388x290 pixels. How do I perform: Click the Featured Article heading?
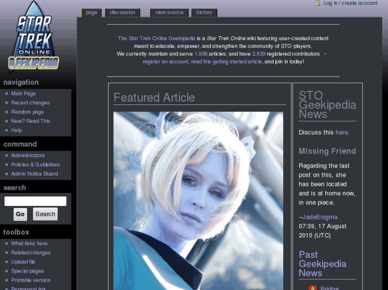coord(154,97)
